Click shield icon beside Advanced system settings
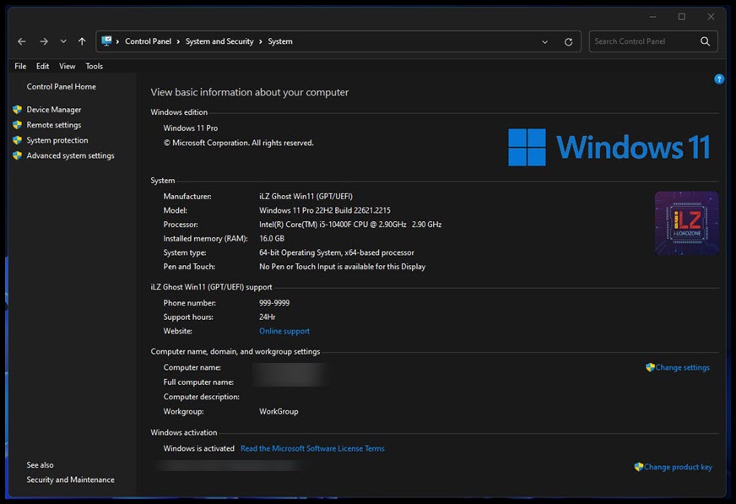The image size is (736, 504). [x=18, y=155]
